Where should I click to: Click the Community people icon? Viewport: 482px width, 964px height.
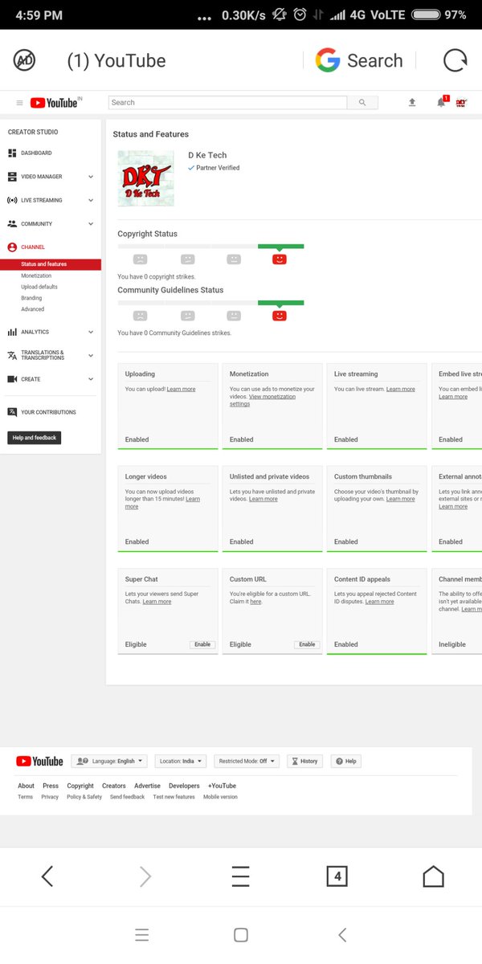coord(12,224)
